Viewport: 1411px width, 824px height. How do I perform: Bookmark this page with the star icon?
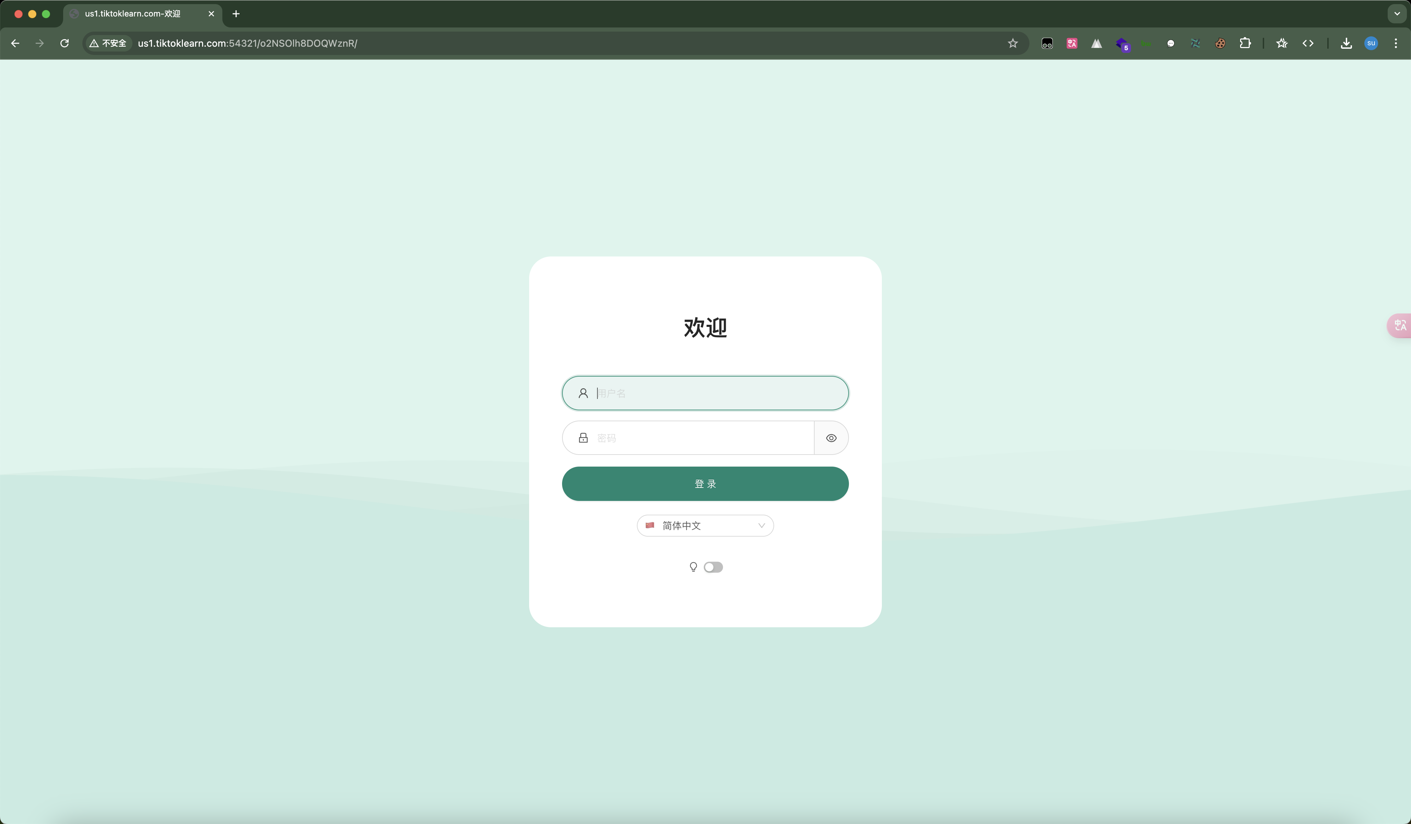pyautogui.click(x=1012, y=43)
